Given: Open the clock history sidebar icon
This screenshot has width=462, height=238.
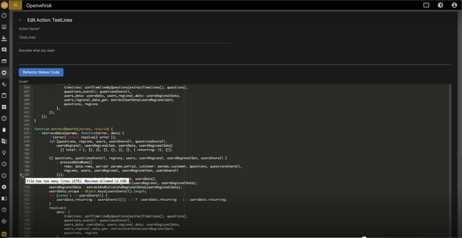Looking at the screenshot, I should click(4, 164).
